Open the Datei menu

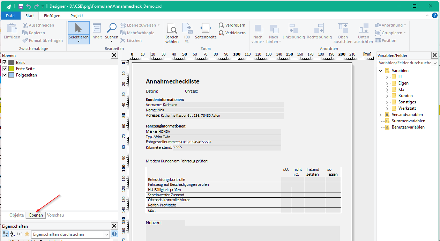pos(11,16)
